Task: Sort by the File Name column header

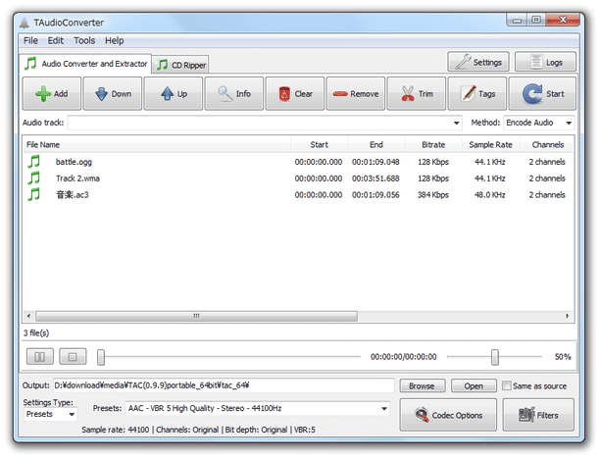Action: 157,145
